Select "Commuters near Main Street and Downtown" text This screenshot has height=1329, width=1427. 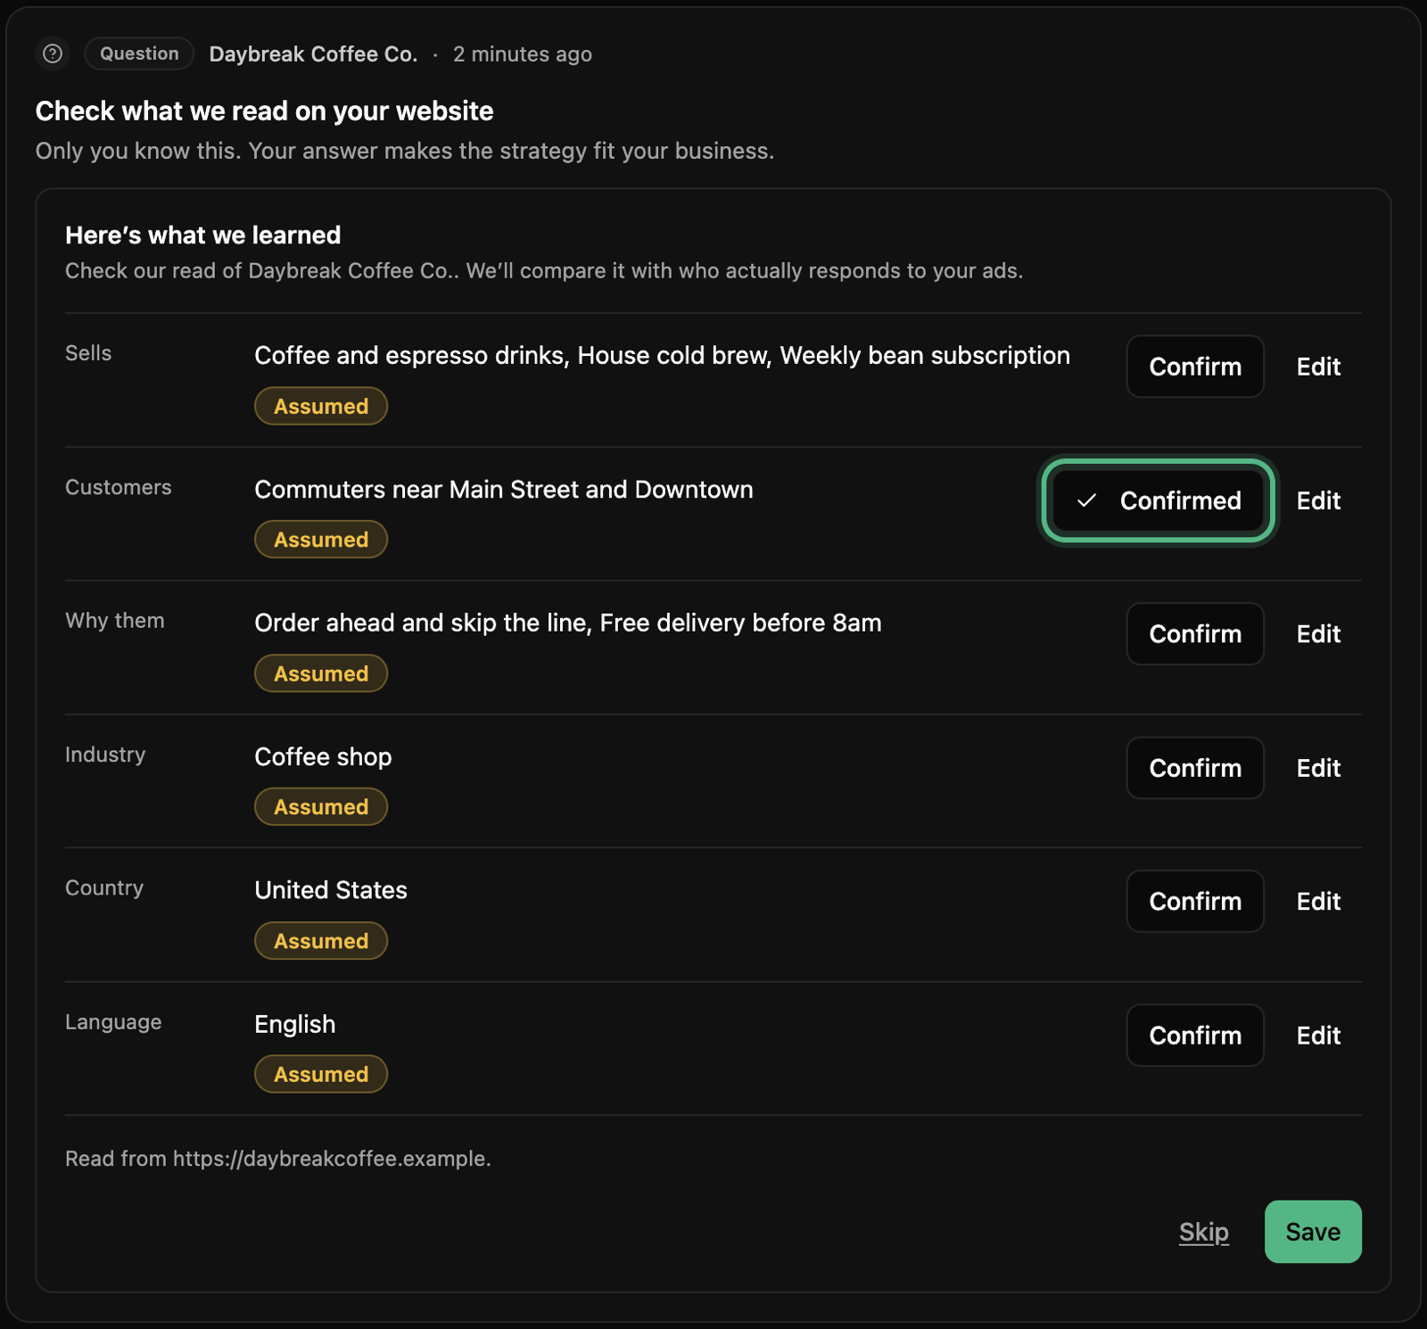(x=504, y=490)
